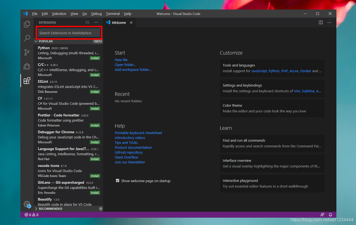This screenshot has width=356, height=225.
Task: Open the Go menu
Action: point(85,14)
